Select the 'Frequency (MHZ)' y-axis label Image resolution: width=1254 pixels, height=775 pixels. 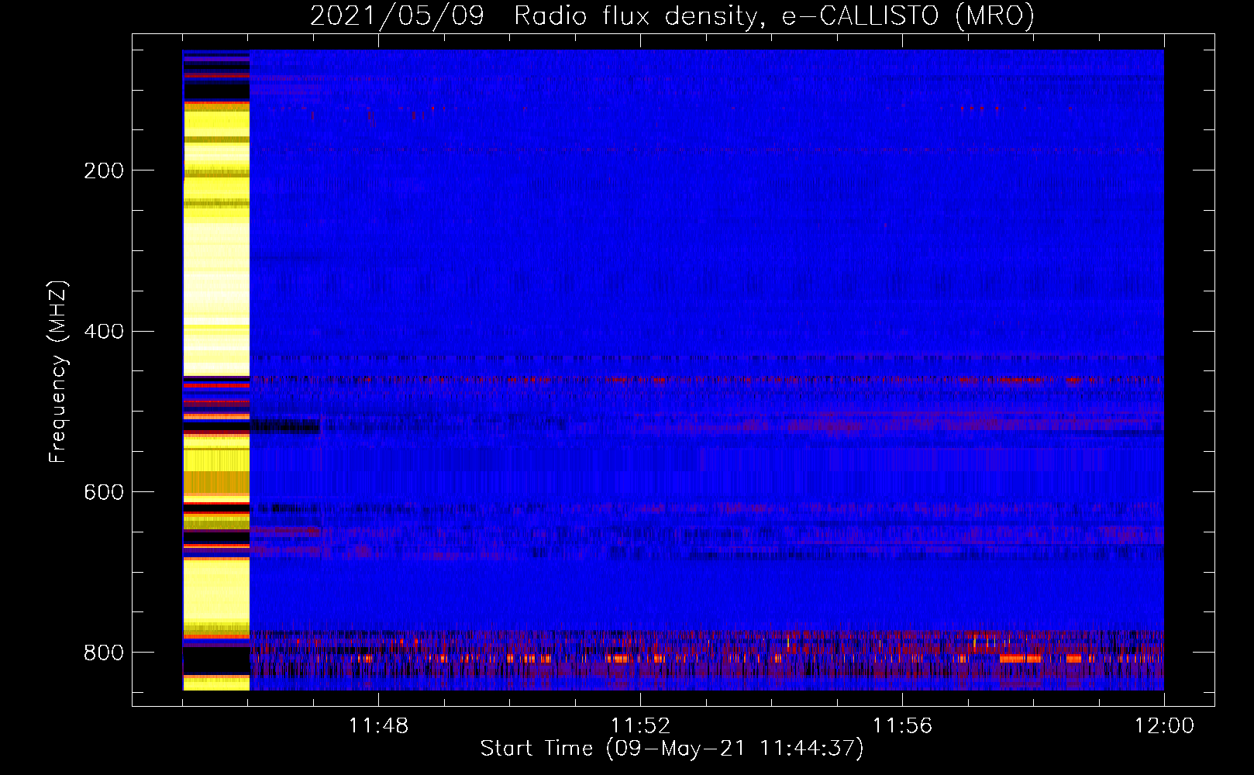pos(58,371)
